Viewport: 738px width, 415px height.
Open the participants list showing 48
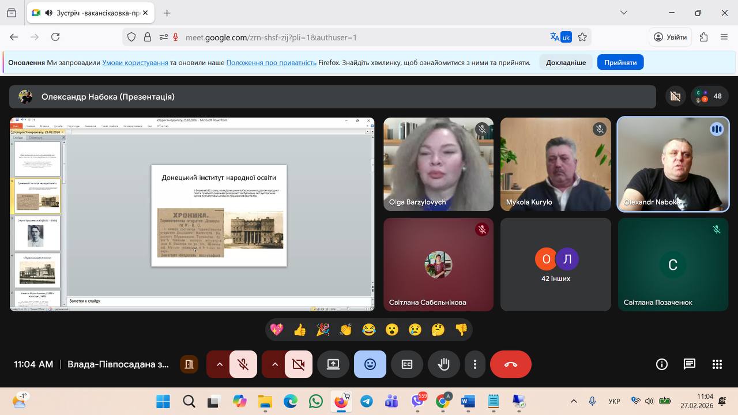[710, 96]
